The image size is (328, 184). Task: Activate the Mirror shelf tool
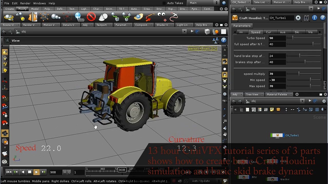[33, 17]
